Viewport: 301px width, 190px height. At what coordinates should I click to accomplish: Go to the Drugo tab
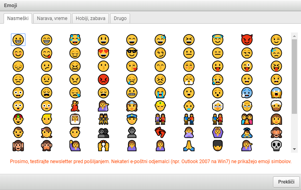(x=120, y=18)
